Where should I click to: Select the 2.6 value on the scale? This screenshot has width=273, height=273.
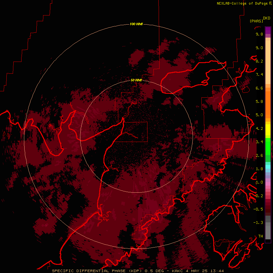[x=259, y=156]
